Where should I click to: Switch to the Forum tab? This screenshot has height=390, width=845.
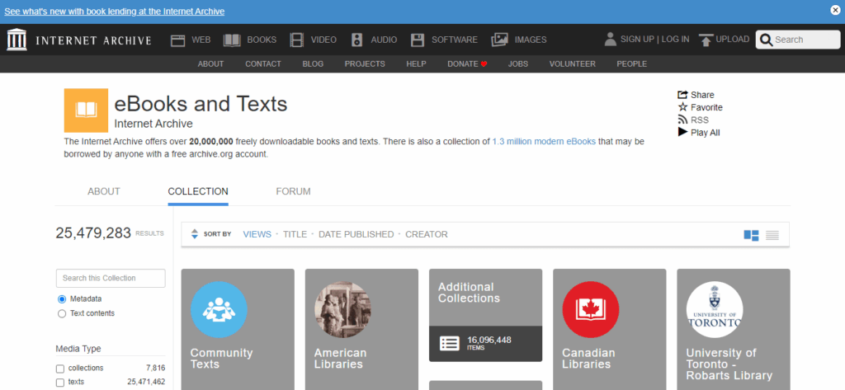(293, 191)
